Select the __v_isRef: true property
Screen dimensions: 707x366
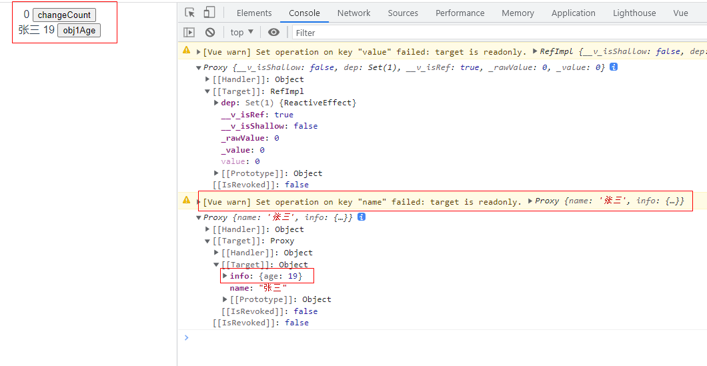[x=257, y=115]
